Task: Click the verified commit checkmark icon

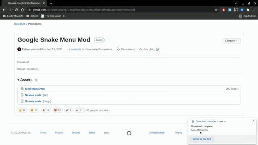Action: click(x=157, y=49)
